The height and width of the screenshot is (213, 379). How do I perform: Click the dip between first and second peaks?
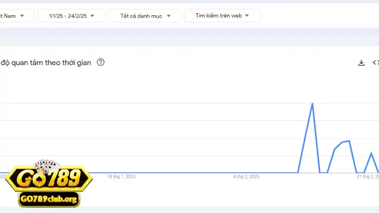(x=324, y=172)
